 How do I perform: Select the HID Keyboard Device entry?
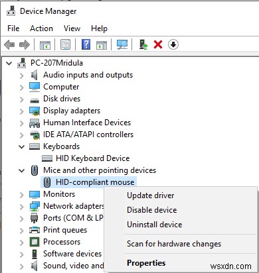tap(92, 158)
